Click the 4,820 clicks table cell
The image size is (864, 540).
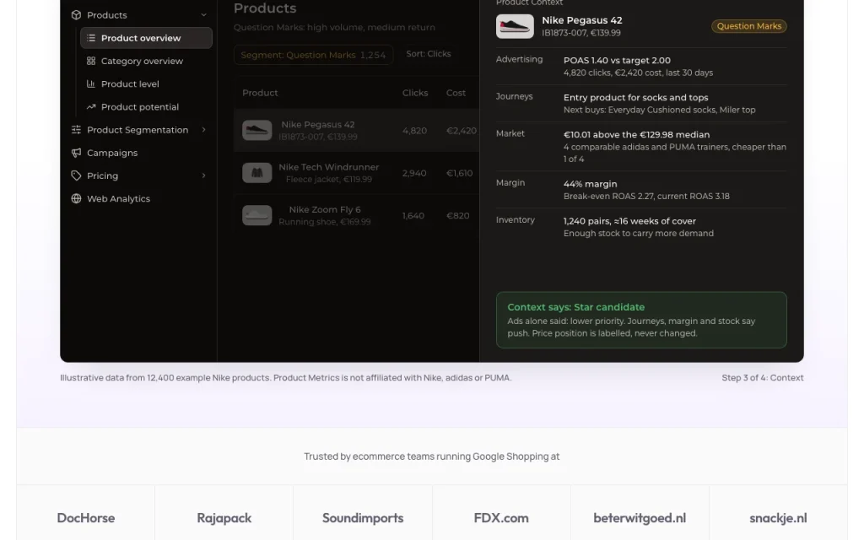click(x=414, y=131)
